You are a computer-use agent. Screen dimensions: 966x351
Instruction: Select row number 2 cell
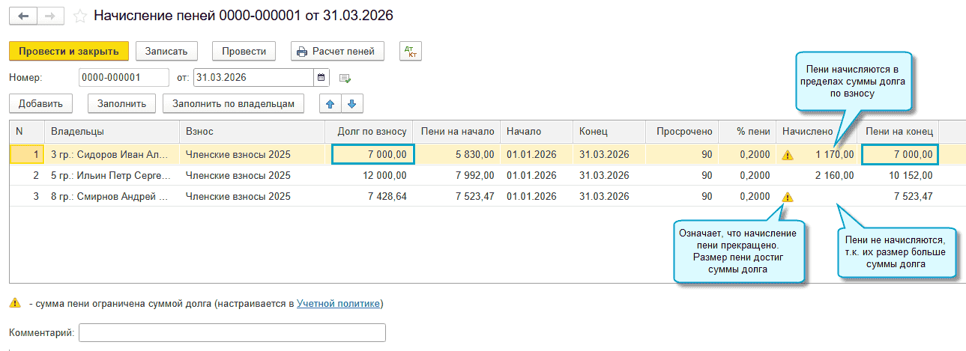27,176
